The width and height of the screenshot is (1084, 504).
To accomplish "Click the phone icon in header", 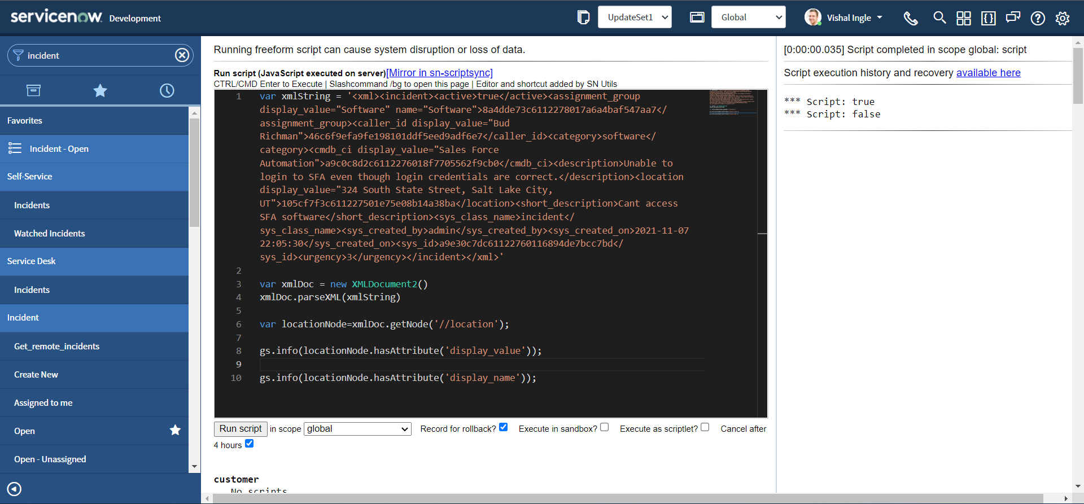I will tap(910, 18).
